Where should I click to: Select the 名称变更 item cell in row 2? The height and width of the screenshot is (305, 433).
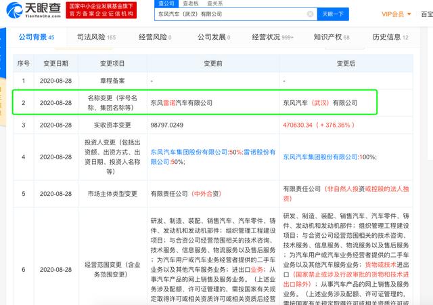(x=112, y=102)
